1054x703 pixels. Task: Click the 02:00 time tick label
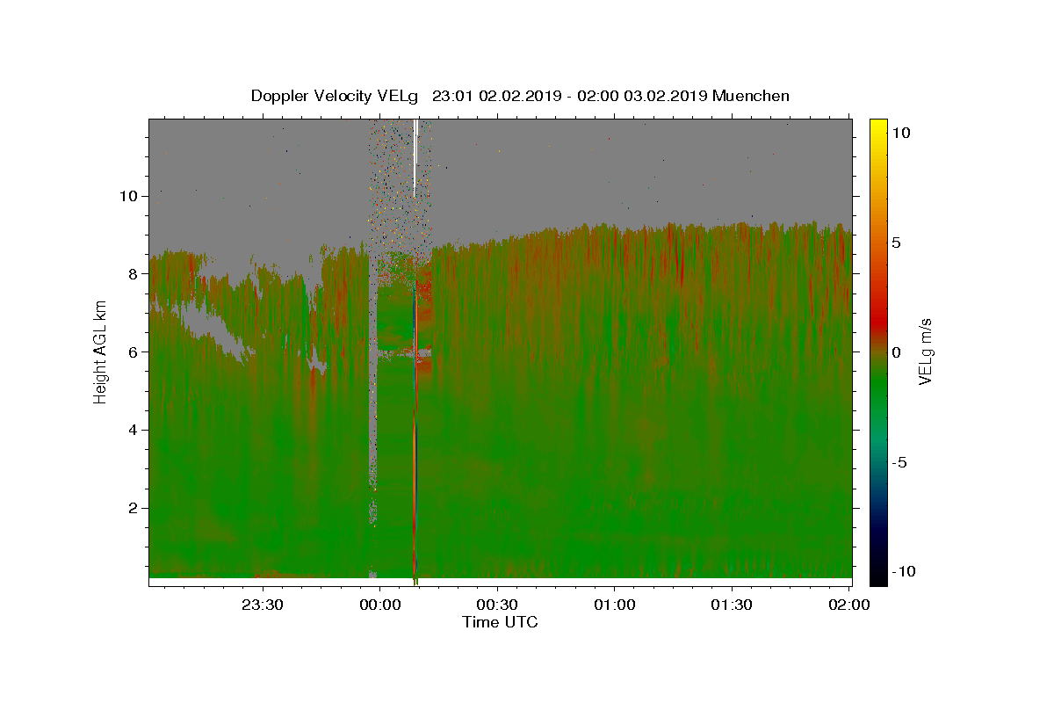tap(849, 605)
